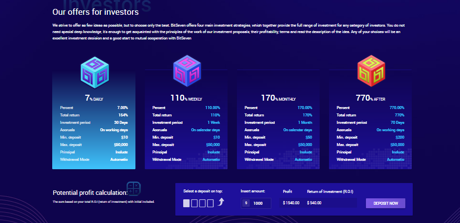Click the Profit value $ 1540.00
Viewport: 460px width, 223px height.
(291, 203)
